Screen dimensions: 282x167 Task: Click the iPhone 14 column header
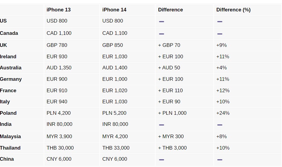pos(114,10)
